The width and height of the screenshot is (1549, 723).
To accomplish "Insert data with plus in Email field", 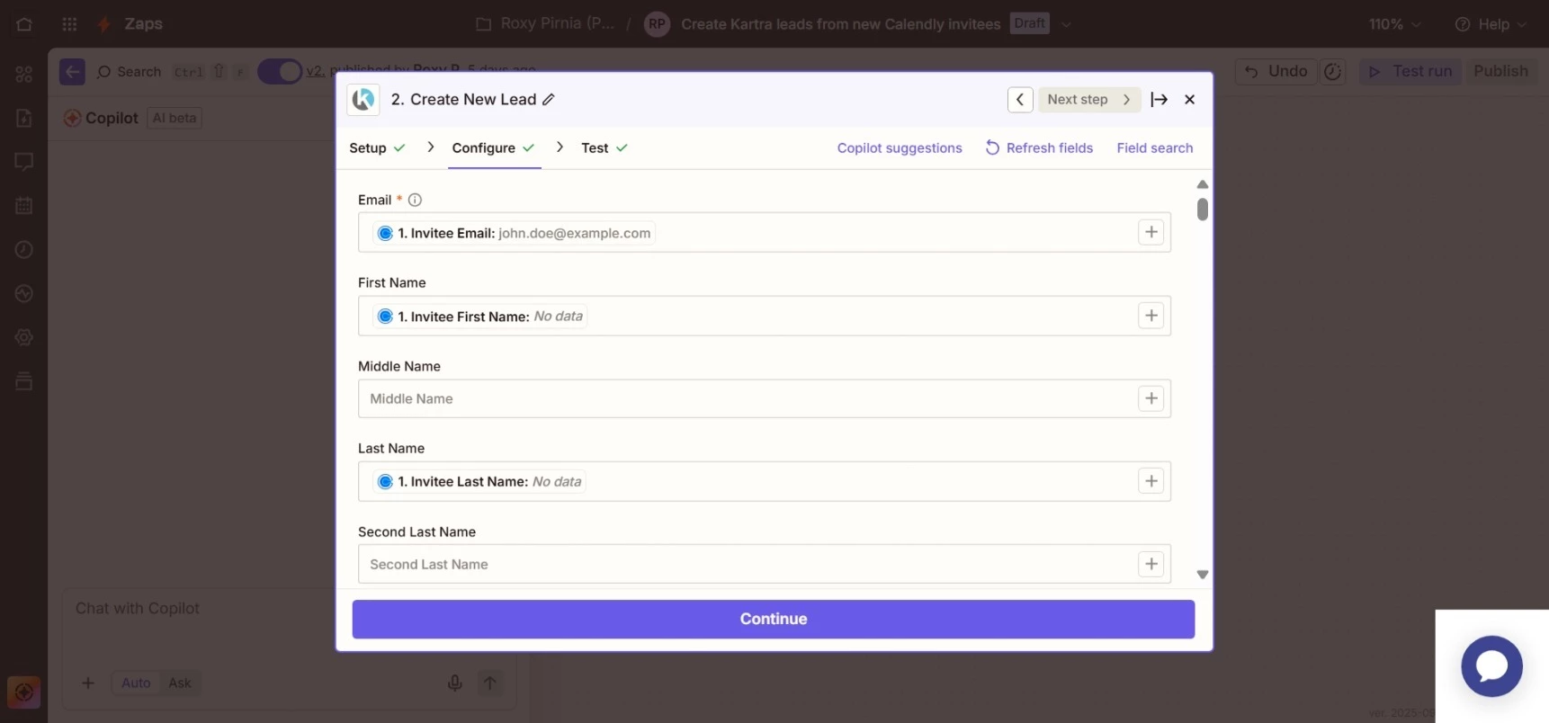I will pyautogui.click(x=1151, y=232).
